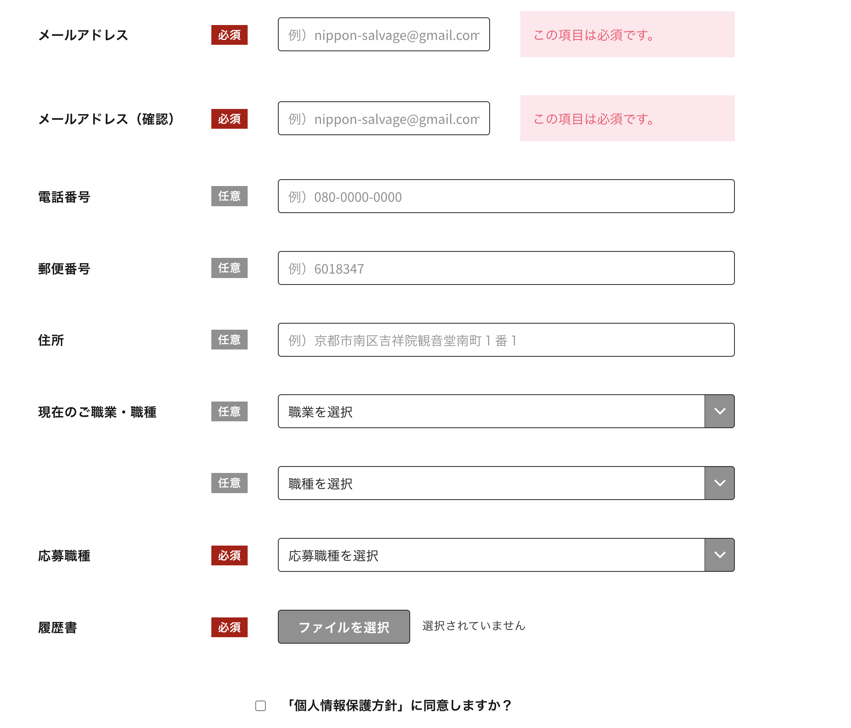Focus the メールアドレス input field

pos(384,35)
